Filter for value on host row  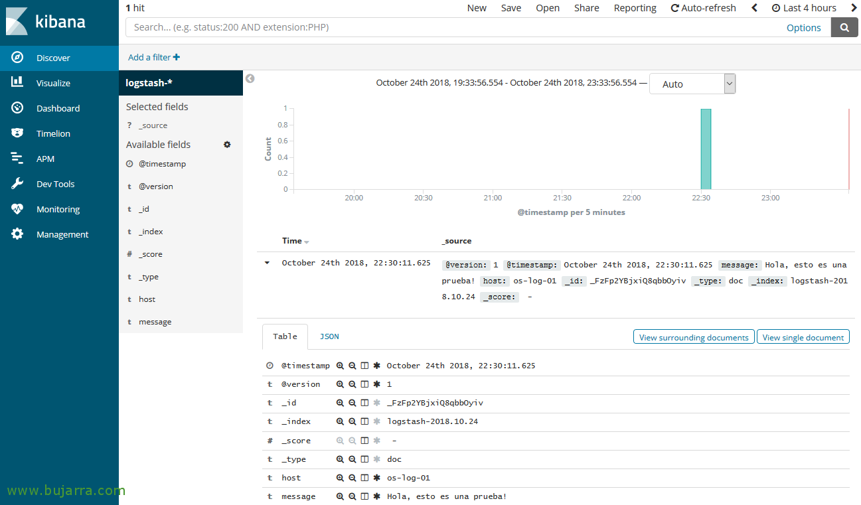(340, 478)
